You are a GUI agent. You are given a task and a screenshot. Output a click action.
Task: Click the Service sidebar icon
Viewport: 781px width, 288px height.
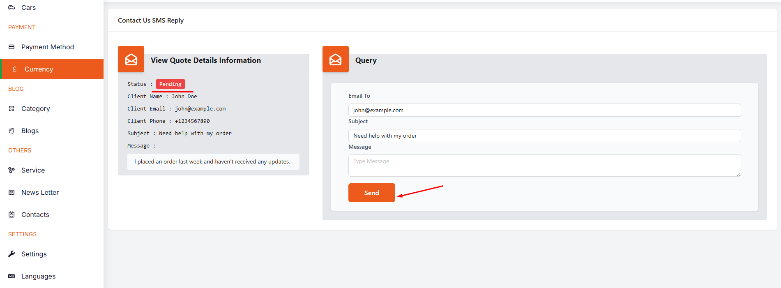pos(12,170)
